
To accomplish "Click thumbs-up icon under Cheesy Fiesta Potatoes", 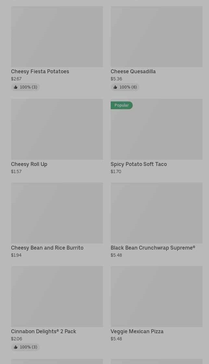I will pos(16,87).
